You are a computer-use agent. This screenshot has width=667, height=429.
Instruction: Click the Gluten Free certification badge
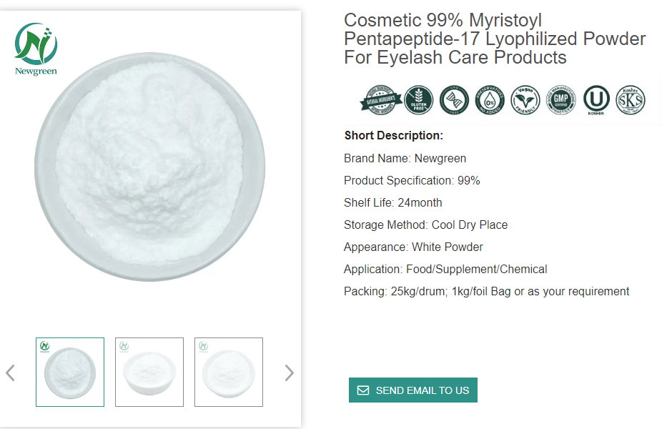418,100
